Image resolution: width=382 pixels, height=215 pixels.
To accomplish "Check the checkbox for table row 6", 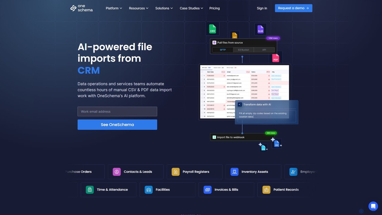I will (x=202, y=94).
